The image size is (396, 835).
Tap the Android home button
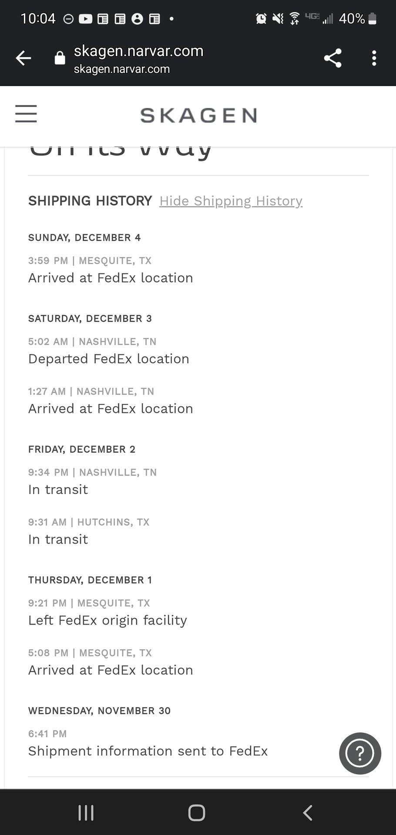197,812
